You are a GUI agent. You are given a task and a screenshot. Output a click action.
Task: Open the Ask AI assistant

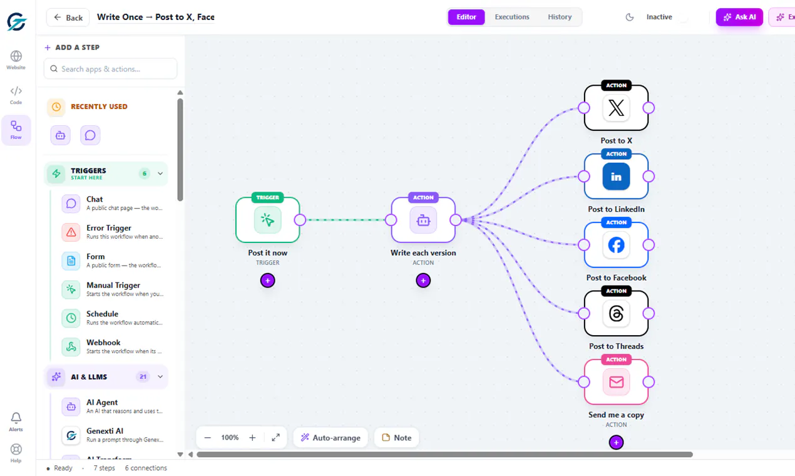pos(739,17)
